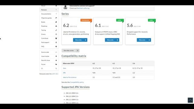Click the Issue tracker bug icon

coord(56,56)
